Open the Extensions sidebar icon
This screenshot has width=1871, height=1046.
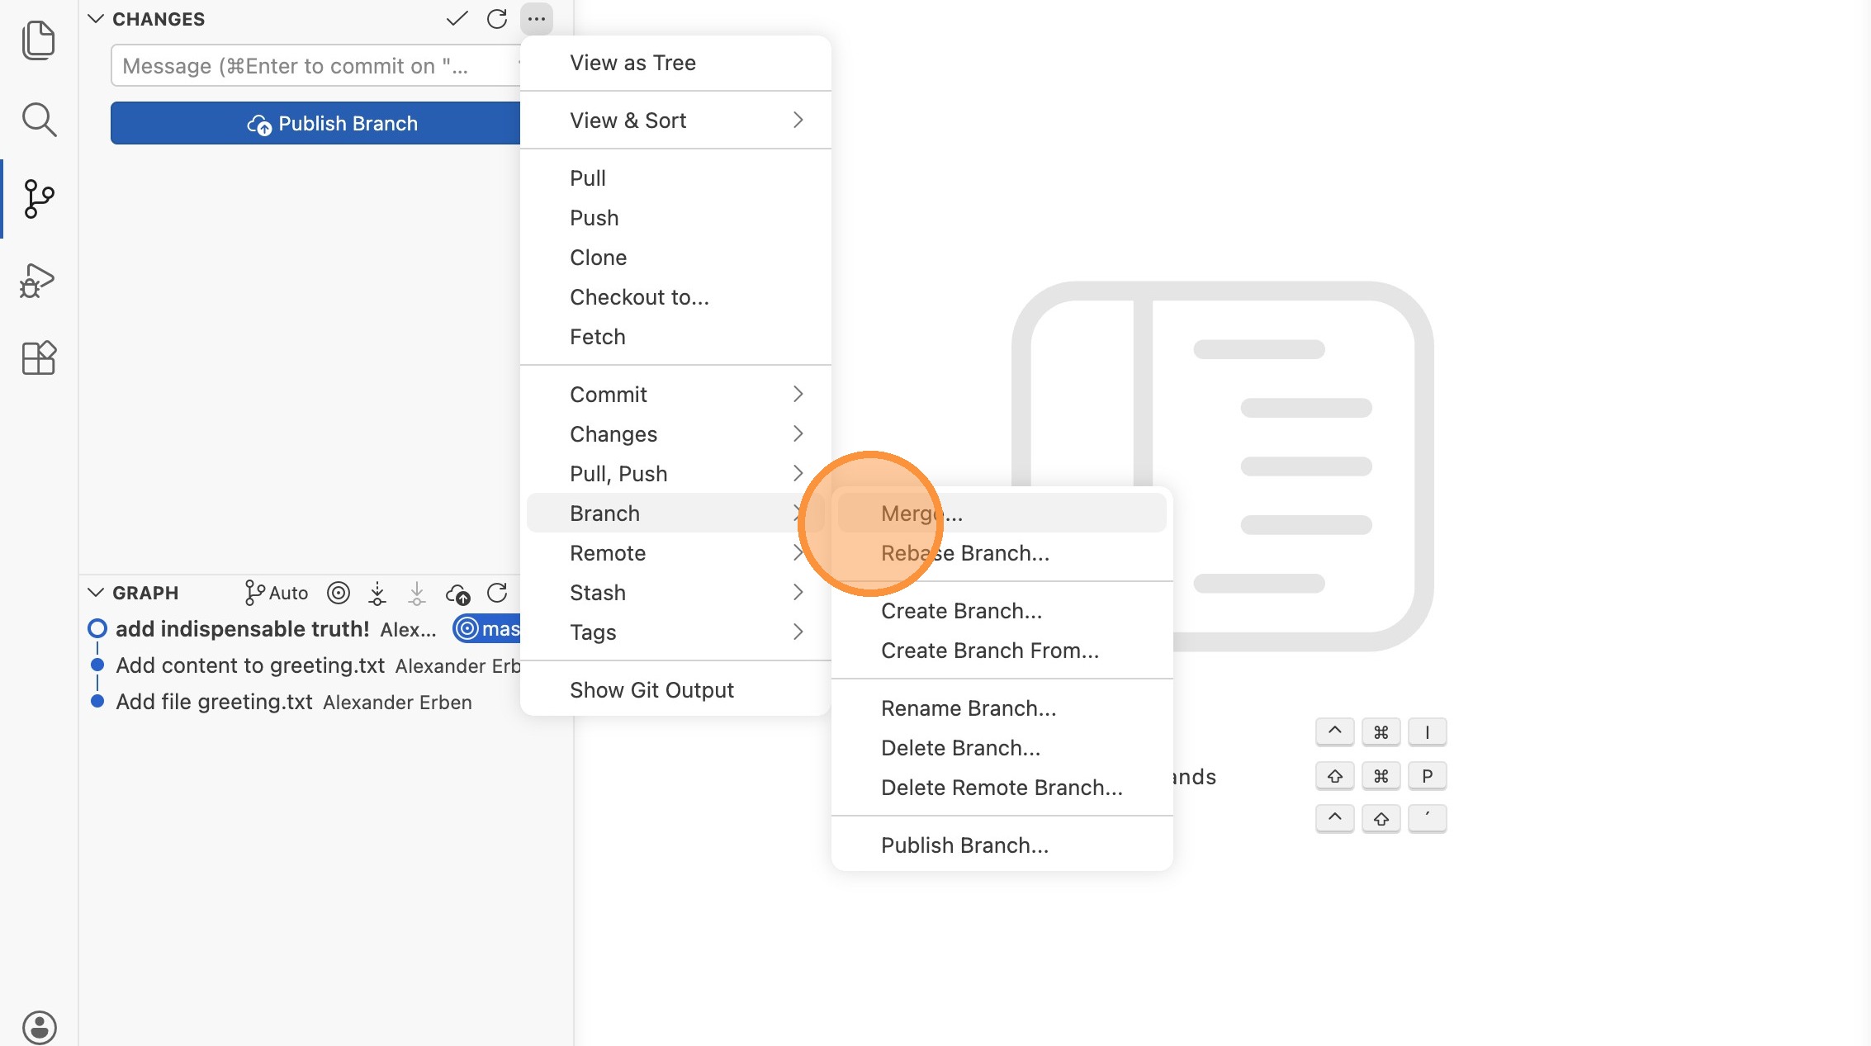coord(38,358)
